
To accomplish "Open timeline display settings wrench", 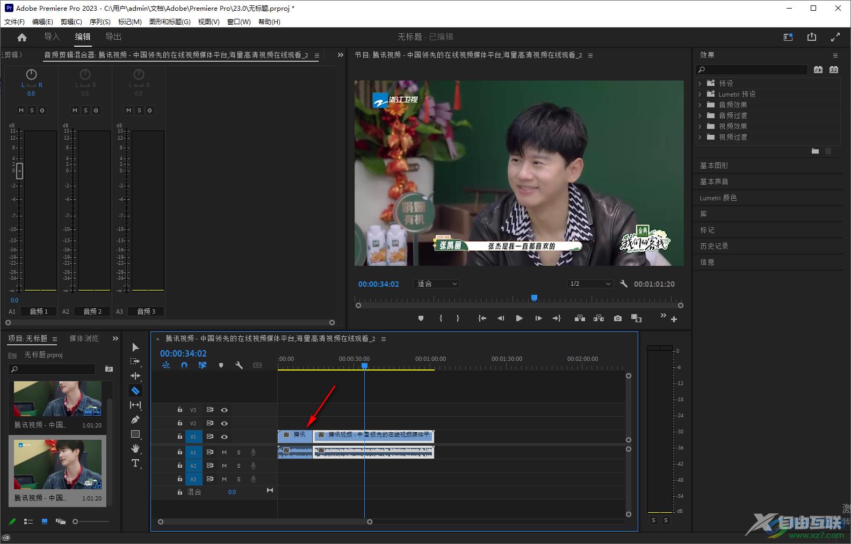I will [x=239, y=365].
